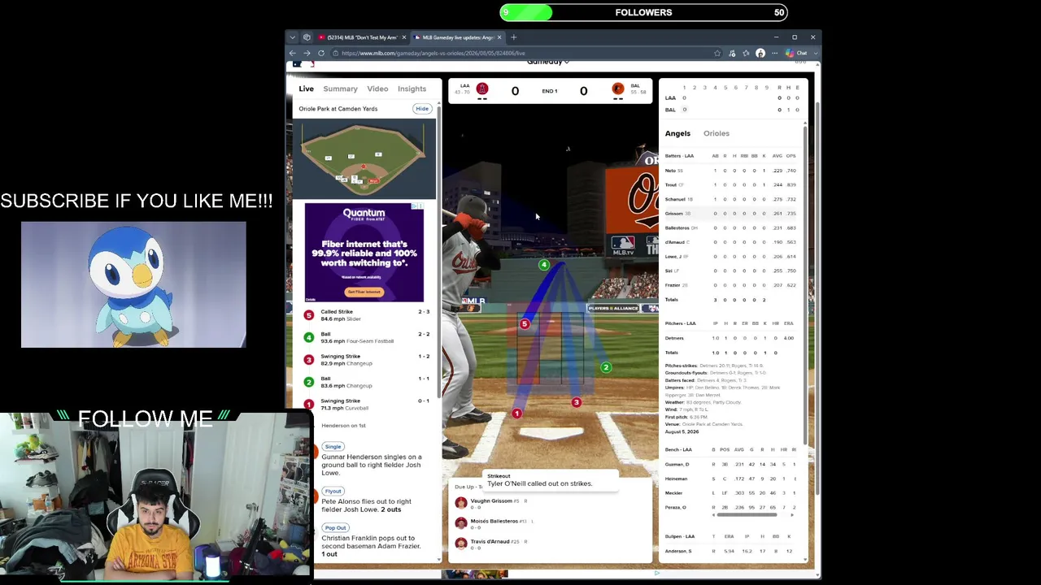Open Neto in the batters table
The height and width of the screenshot is (585, 1041).
(x=670, y=171)
